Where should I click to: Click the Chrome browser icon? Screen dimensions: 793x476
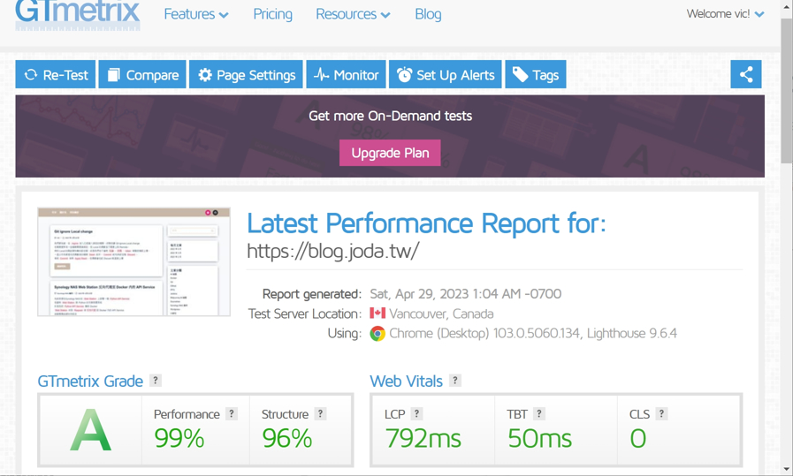click(377, 334)
